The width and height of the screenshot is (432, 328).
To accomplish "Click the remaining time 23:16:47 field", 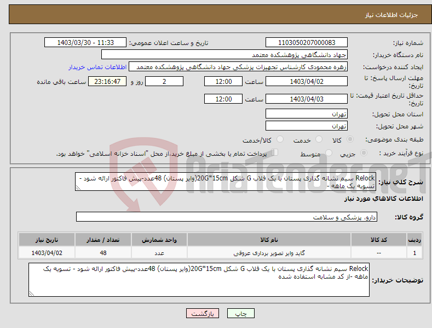I will coord(107,81).
